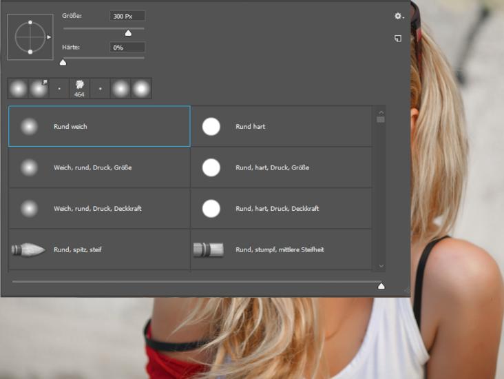Click the thumbnail size slider handle at panel bottom
The width and height of the screenshot is (504, 379).
[381, 286]
